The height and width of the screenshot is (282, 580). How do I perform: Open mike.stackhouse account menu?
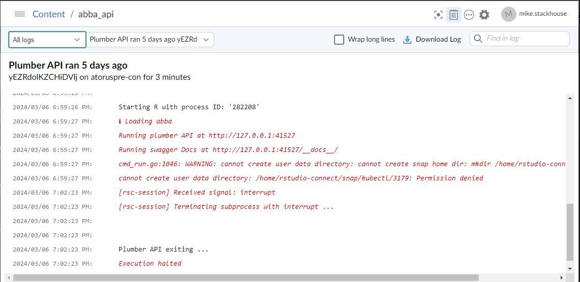pyautogui.click(x=542, y=14)
